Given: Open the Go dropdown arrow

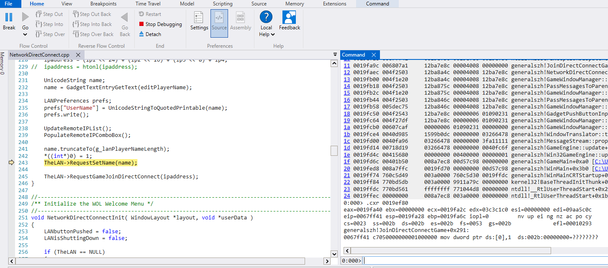Looking at the screenshot, I should (x=26, y=34).
